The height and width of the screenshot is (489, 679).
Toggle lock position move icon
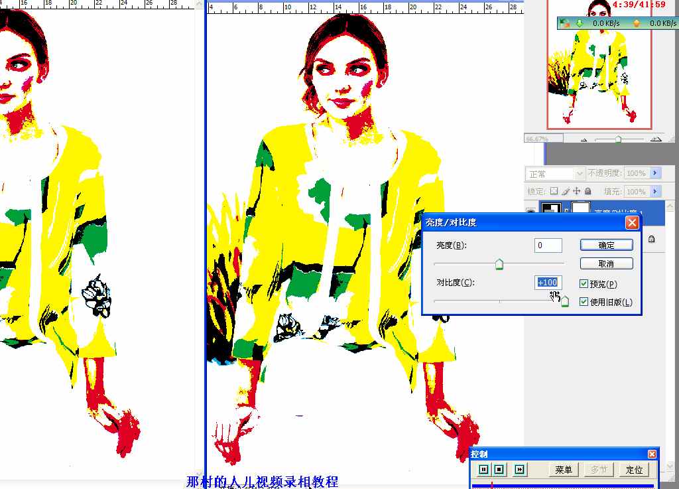(x=576, y=191)
